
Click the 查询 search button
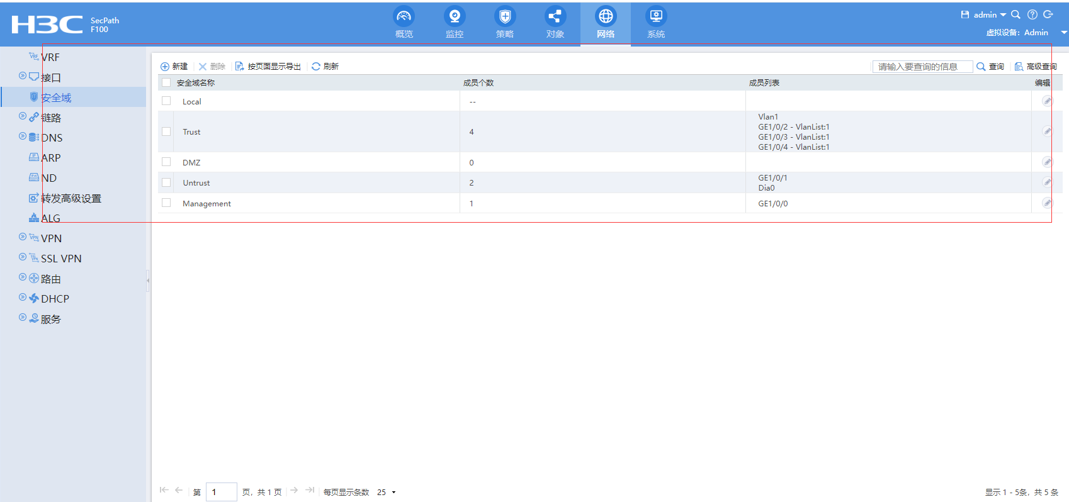[990, 66]
